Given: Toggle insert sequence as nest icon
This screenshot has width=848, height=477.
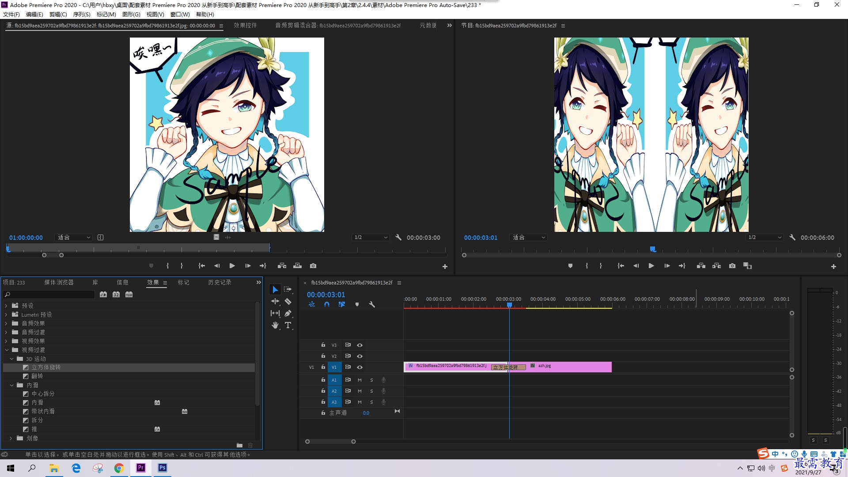Looking at the screenshot, I should point(312,304).
